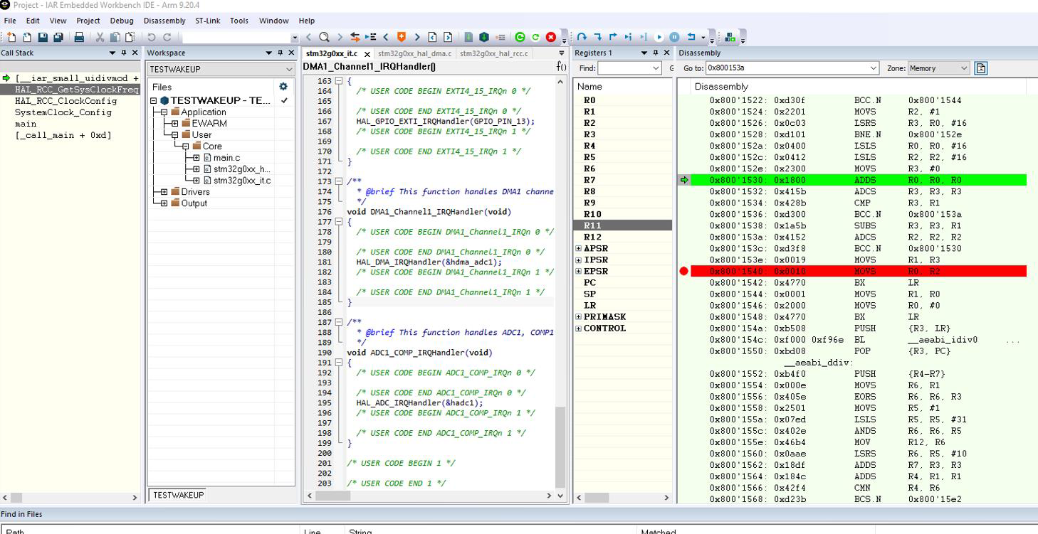Click the magnifier Find icon in toolbar
1038x534 pixels.
point(324,37)
